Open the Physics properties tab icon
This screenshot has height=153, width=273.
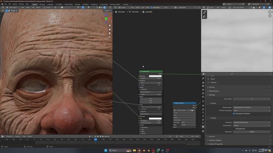coord(203,116)
